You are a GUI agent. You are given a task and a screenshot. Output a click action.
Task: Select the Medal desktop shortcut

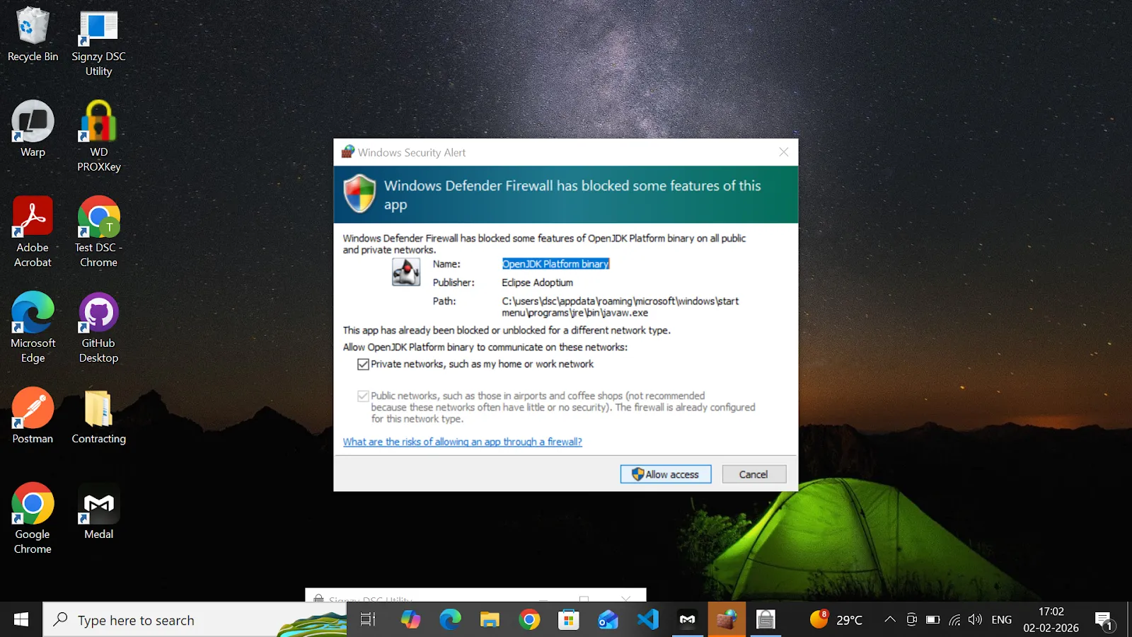click(x=98, y=511)
